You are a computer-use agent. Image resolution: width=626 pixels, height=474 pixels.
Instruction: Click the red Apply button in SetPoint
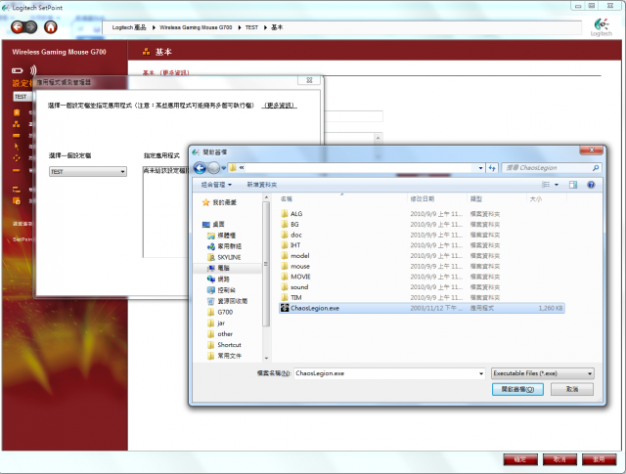(x=599, y=459)
